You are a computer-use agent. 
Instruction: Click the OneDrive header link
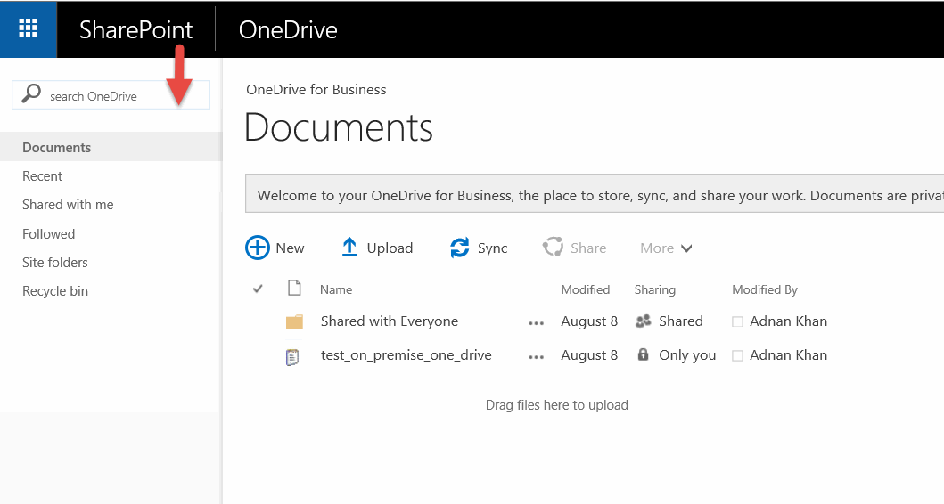pyautogui.click(x=288, y=29)
